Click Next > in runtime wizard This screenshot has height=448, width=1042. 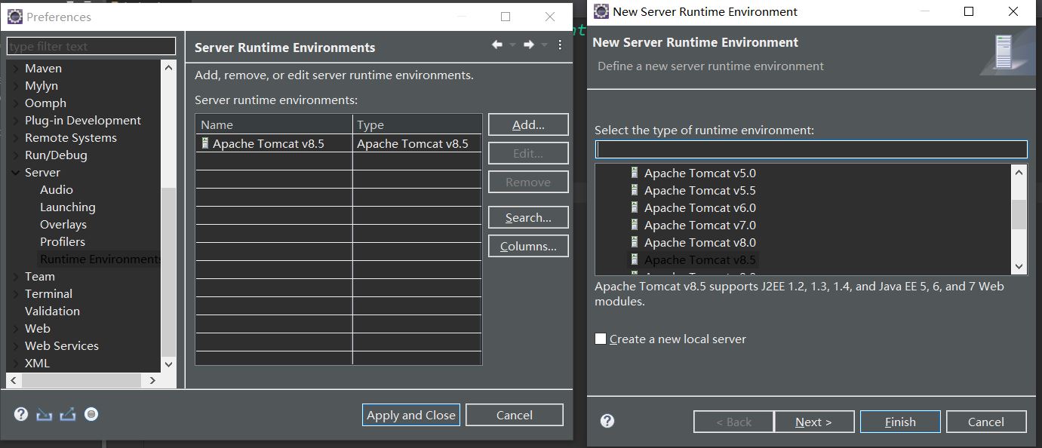(814, 422)
